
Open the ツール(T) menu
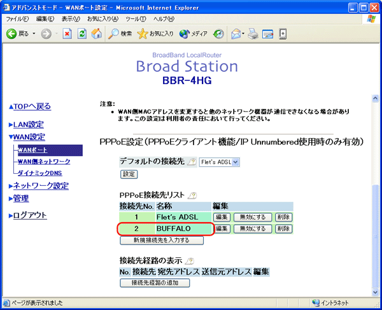(x=136, y=18)
